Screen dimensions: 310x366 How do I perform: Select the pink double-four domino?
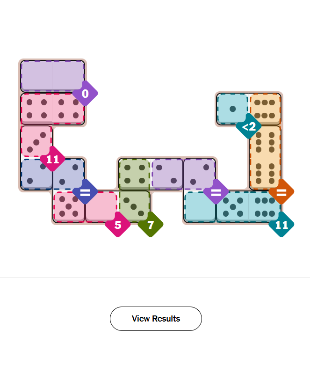tap(52, 109)
